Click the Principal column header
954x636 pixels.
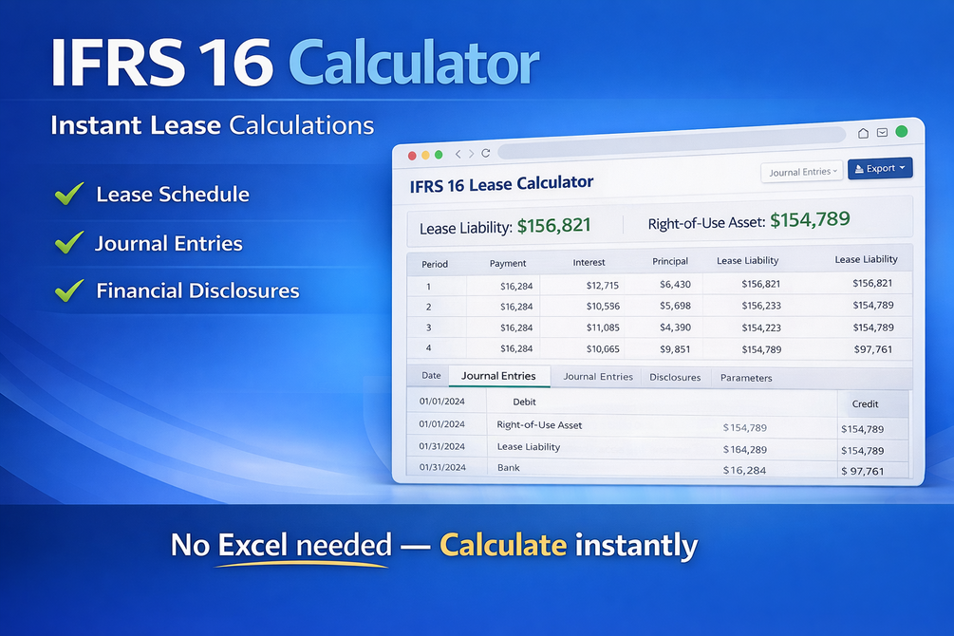click(670, 261)
